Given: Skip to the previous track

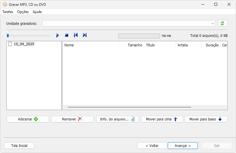Looking at the screenshot, I should tap(76, 35).
